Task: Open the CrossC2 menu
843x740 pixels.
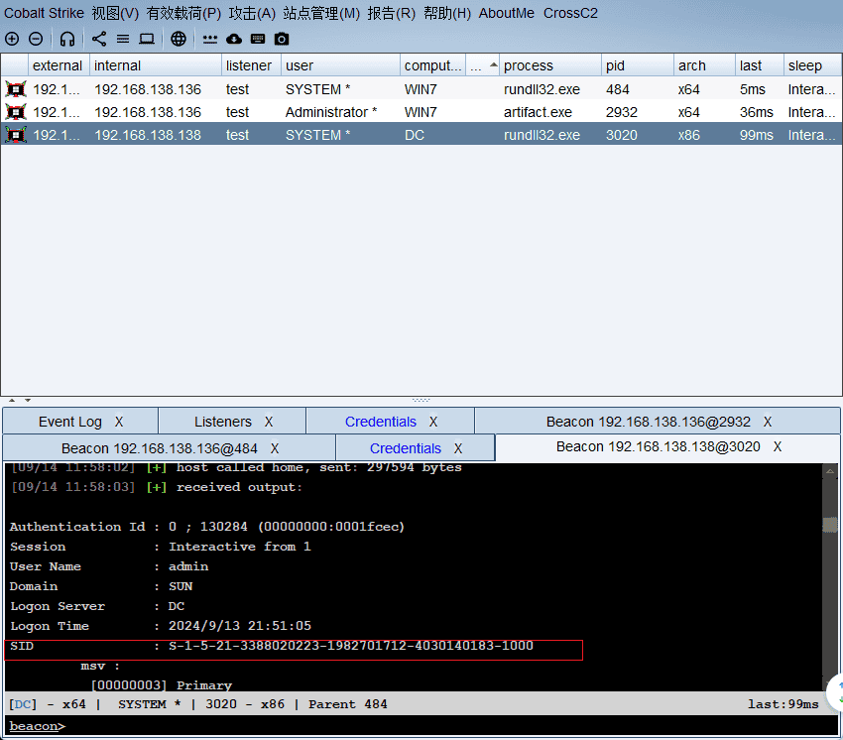Action: [x=570, y=13]
